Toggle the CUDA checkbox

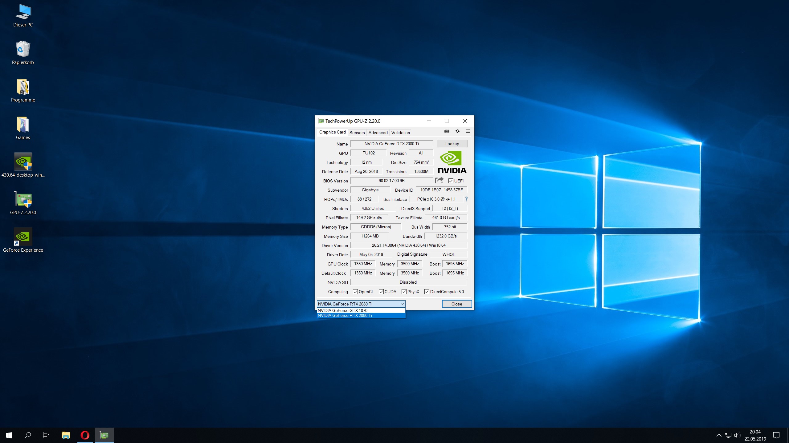(x=381, y=292)
